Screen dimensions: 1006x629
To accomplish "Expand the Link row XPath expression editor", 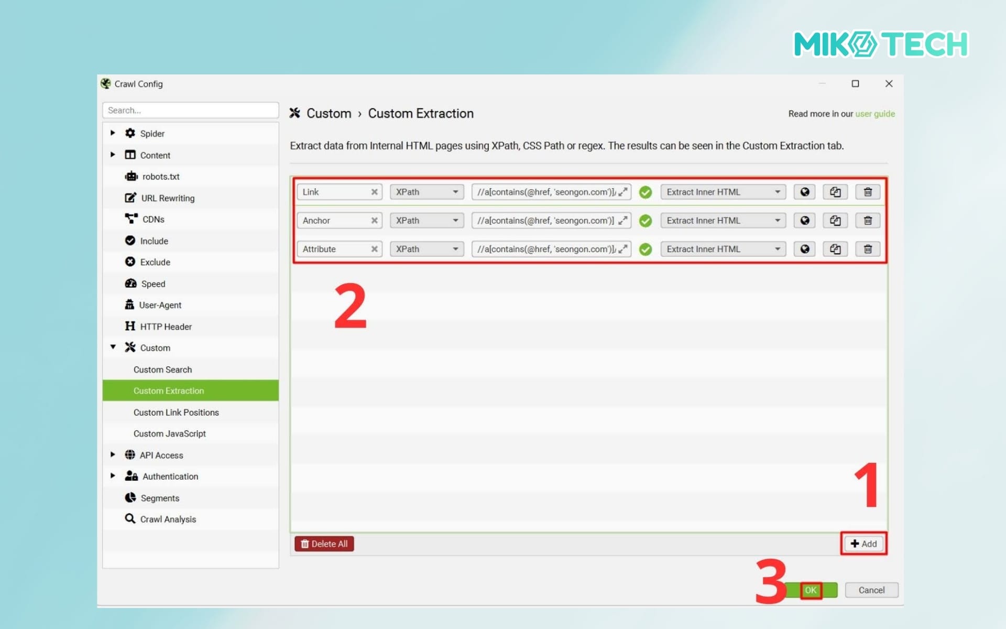I will (623, 192).
